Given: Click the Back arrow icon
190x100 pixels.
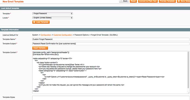Looking at the screenshot, I should click(x=121, y=1).
